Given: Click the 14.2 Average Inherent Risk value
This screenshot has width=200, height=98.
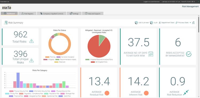Looking at the screenshot, I should point(138,81).
